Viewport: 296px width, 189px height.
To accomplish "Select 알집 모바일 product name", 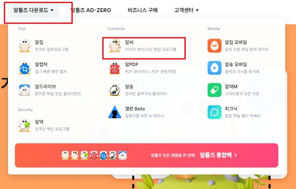I will click(x=236, y=42).
